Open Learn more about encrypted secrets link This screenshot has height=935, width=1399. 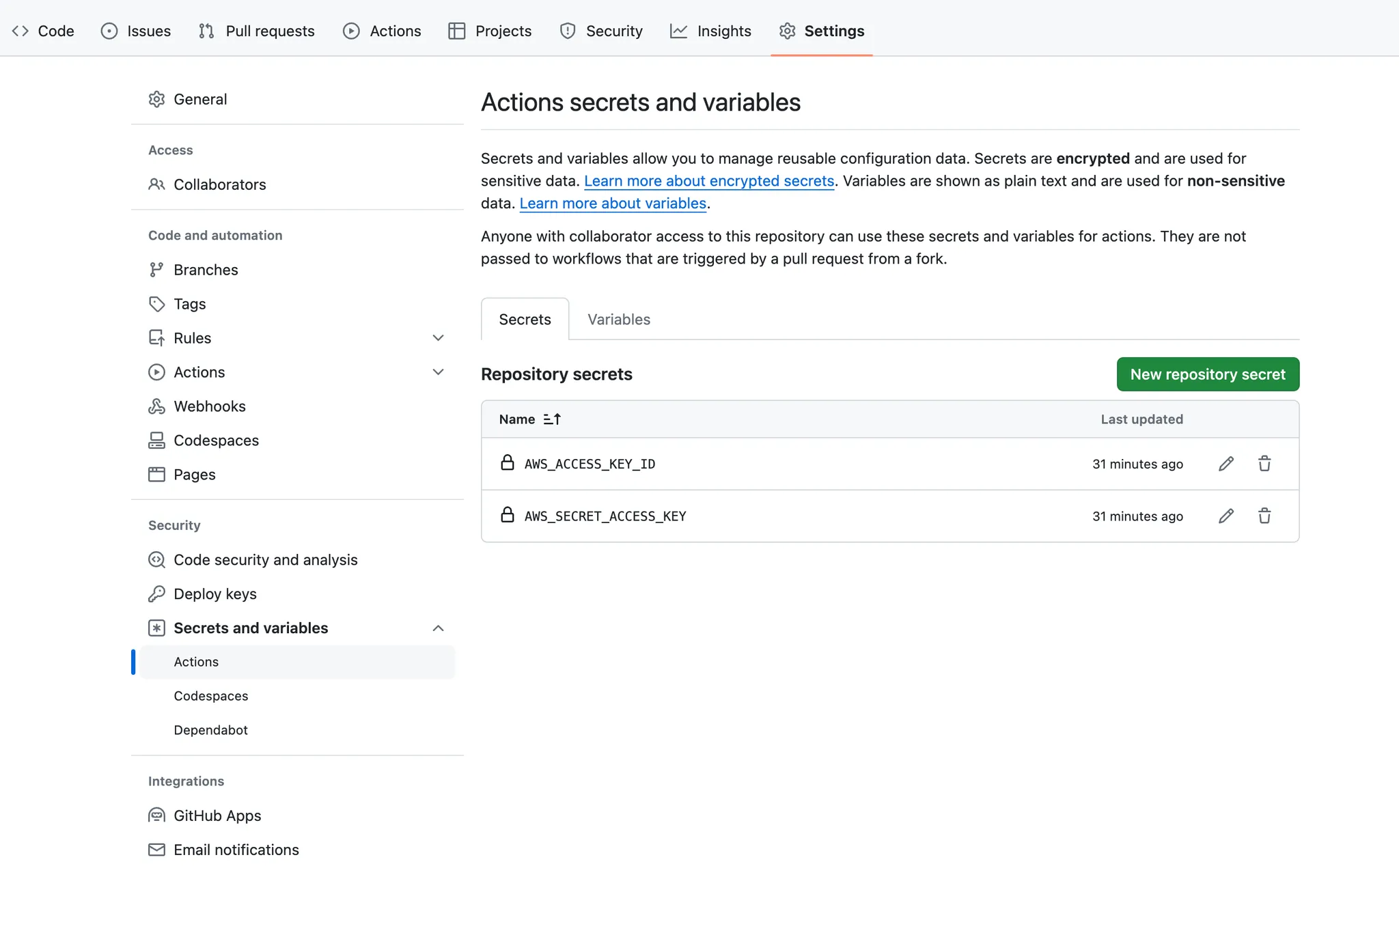[x=709, y=181]
